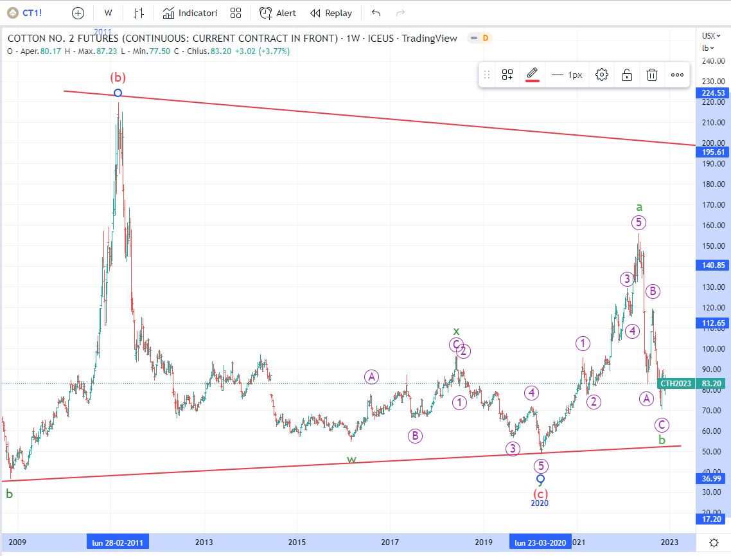Viewport: 731px width, 556px height.
Task: Add a symbol to compare with plus icon
Action: [78, 13]
